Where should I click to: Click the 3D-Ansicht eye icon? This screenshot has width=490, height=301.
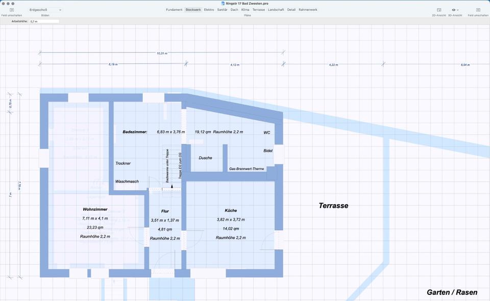point(454,10)
